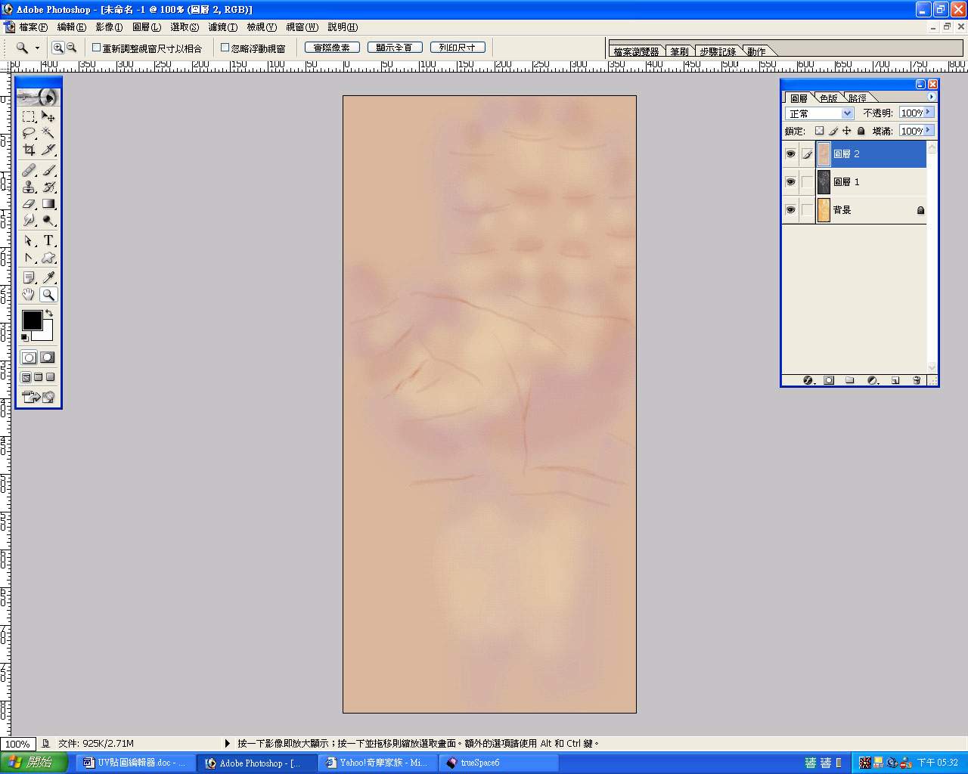Expand the 不透明 opacity slider arrow

(x=929, y=113)
